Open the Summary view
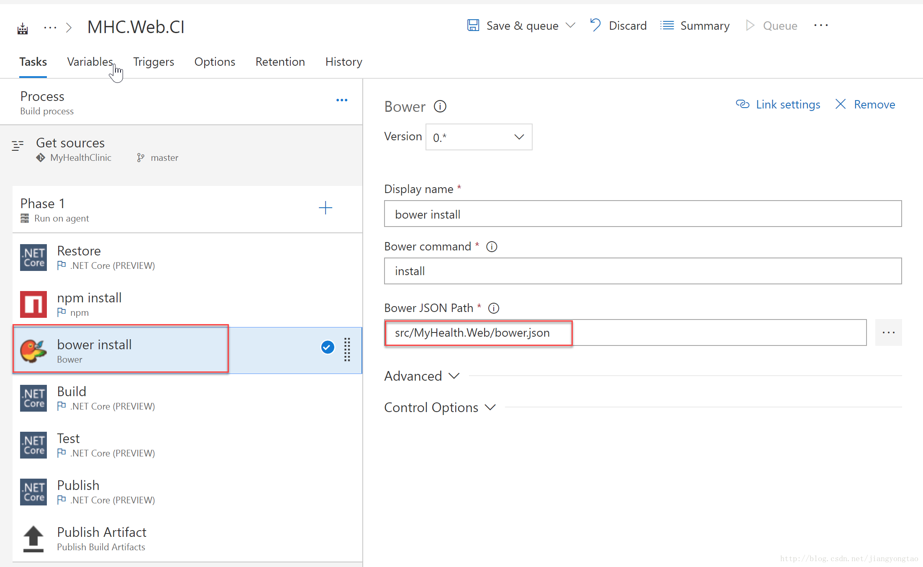 tap(695, 26)
